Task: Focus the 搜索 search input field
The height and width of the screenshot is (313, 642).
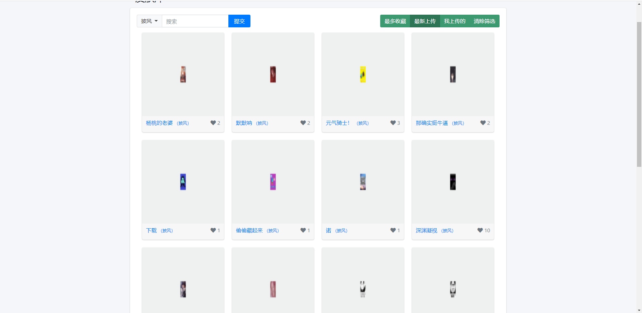Action: click(x=195, y=21)
